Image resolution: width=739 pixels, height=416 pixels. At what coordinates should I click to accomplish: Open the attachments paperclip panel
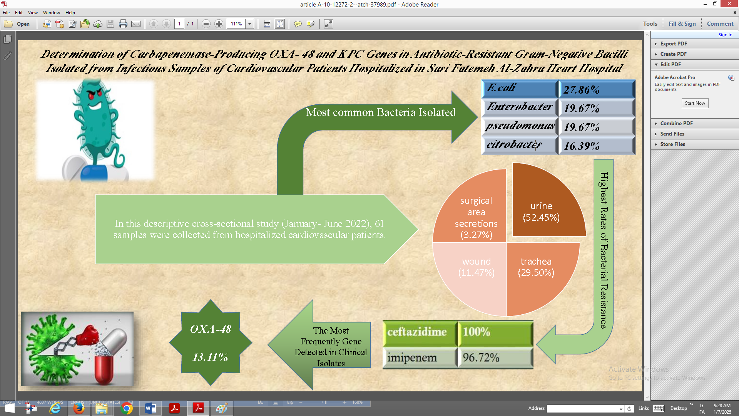7,56
